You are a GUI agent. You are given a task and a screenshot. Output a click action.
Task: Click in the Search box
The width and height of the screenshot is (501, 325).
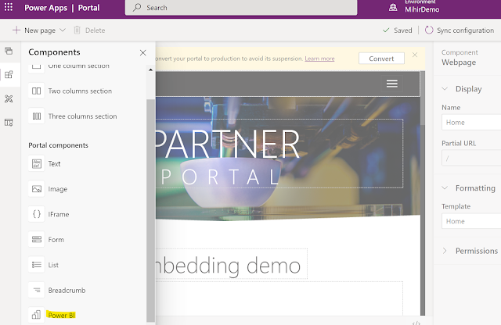click(x=241, y=8)
